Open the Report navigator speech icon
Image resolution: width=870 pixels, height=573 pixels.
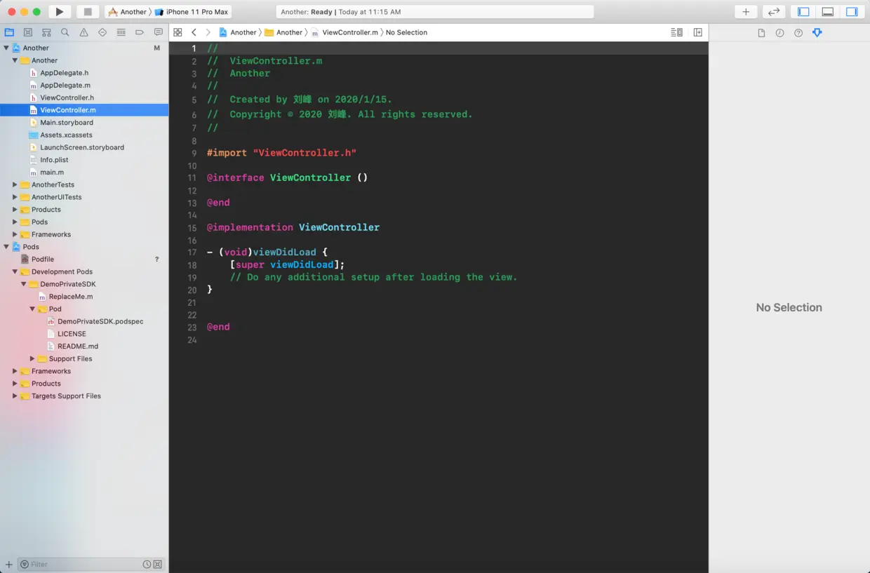point(159,32)
